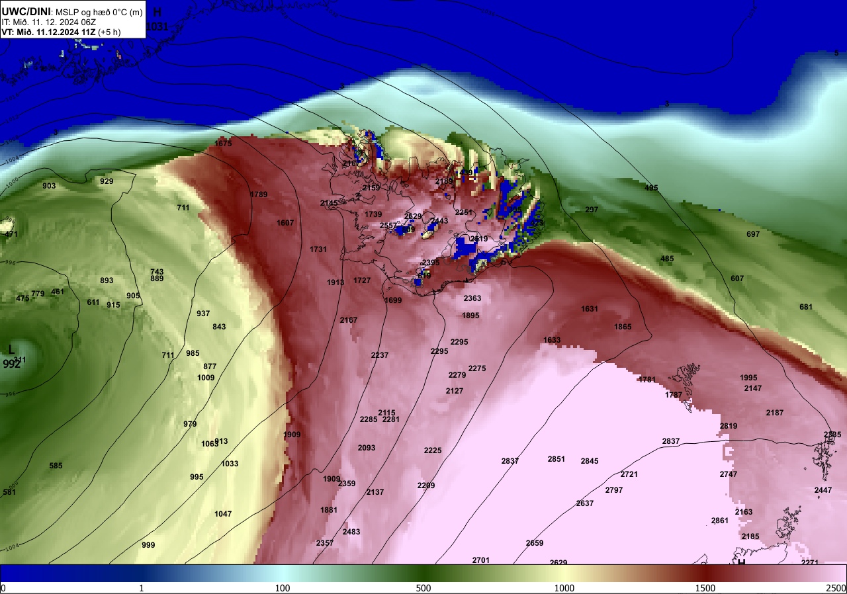This screenshot has height=594, width=847.
Task: Click the map value 2363
Action: pyautogui.click(x=472, y=298)
